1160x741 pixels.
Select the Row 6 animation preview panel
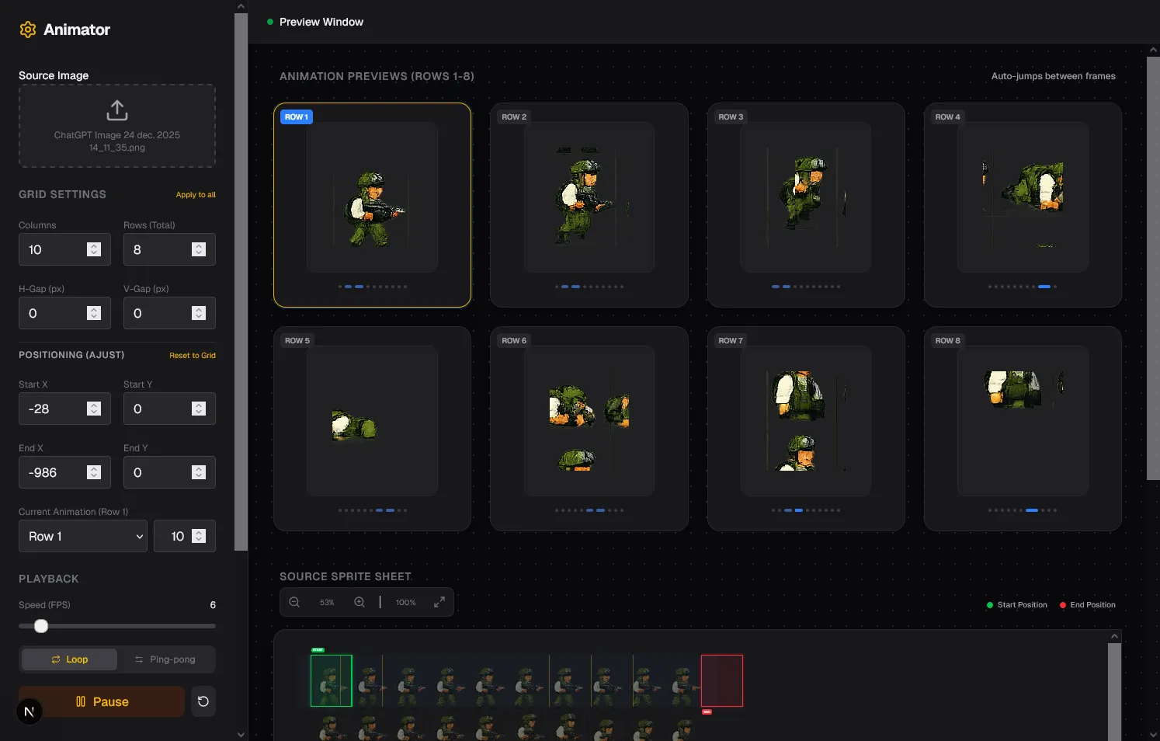point(589,428)
